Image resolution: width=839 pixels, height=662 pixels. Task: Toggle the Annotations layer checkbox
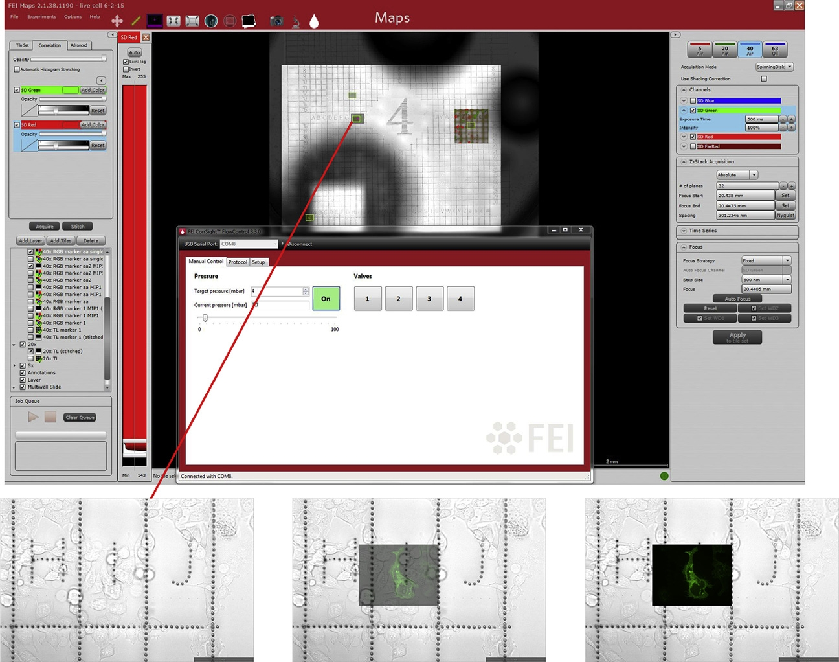click(x=23, y=372)
